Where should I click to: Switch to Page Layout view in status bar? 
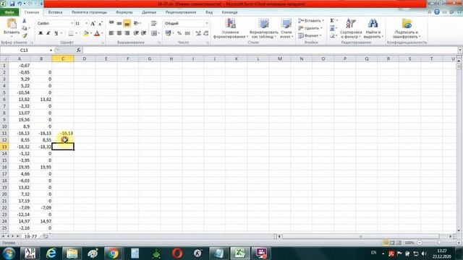point(392,243)
